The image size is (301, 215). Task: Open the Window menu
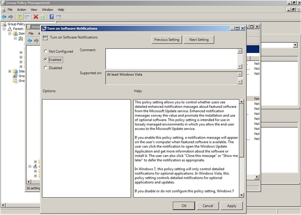[x=47, y=9]
